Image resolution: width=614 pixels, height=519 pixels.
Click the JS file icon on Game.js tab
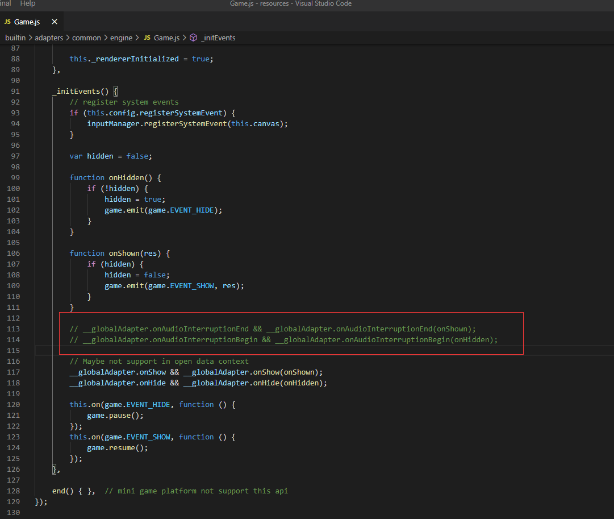7,22
